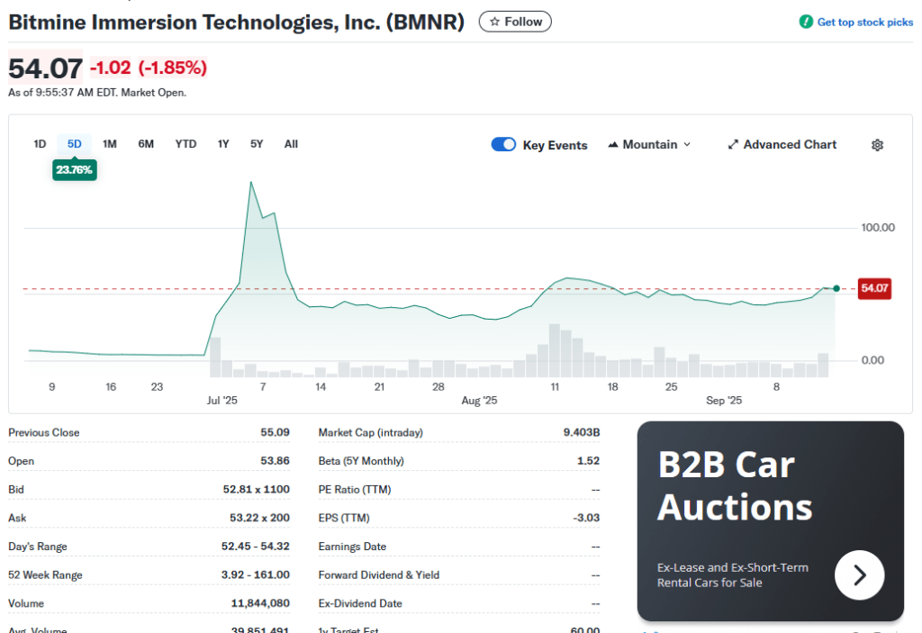The image size is (922, 633).
Task: Open the Get top stock picks link
Action: (864, 23)
